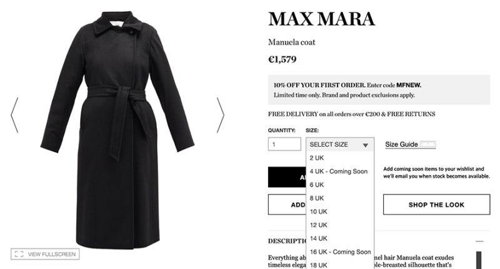Click the View Fullscreen button
This screenshot has height=269, width=500.
45,254
